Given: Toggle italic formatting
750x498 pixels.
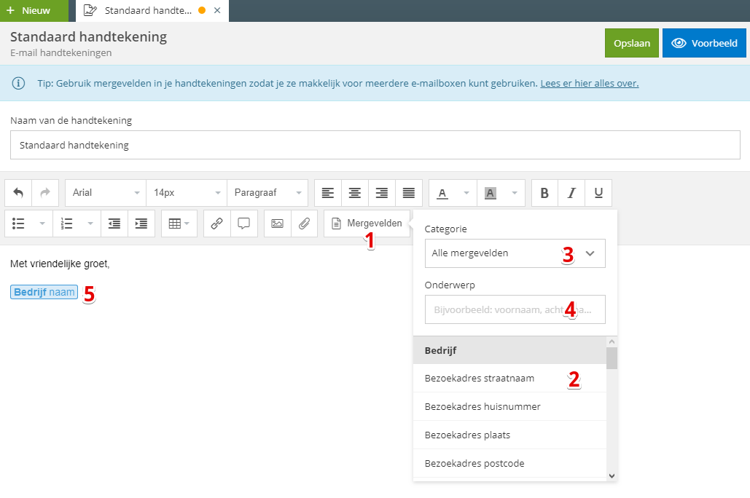Looking at the screenshot, I should tap(571, 193).
